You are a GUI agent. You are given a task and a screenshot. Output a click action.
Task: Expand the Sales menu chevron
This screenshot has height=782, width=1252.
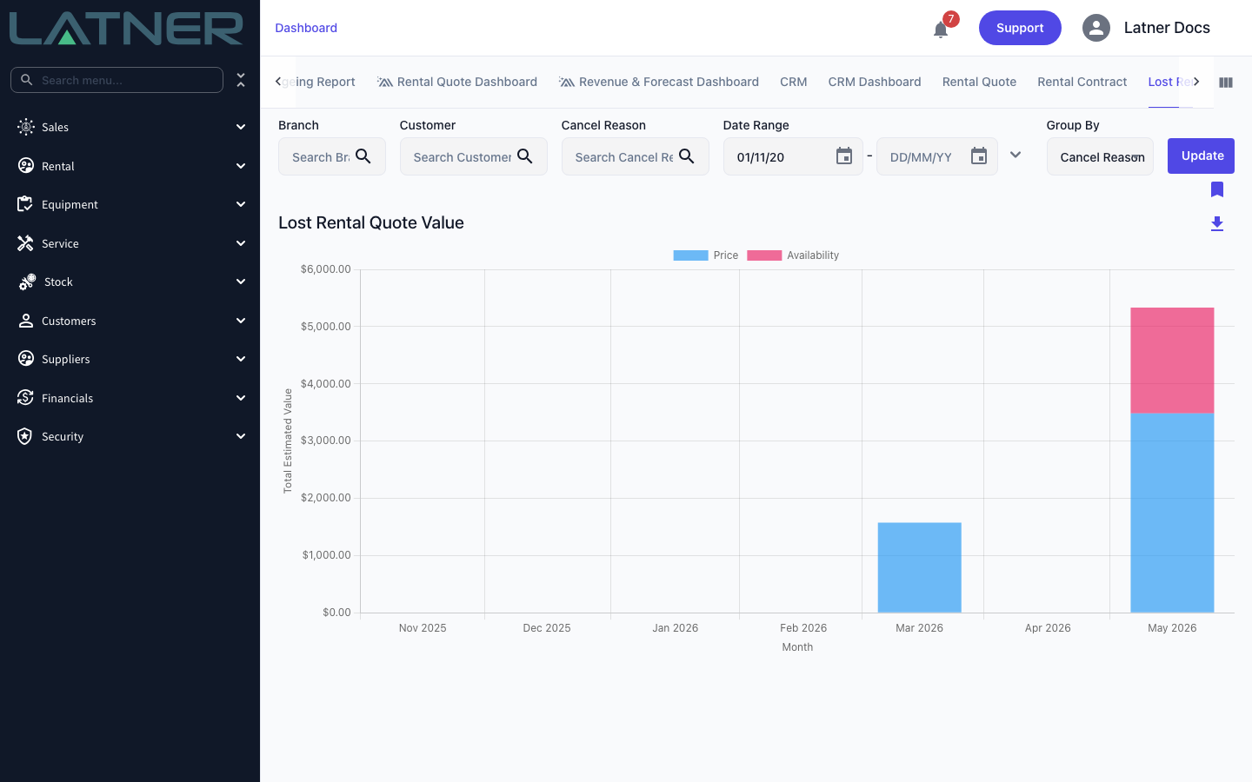(241, 127)
